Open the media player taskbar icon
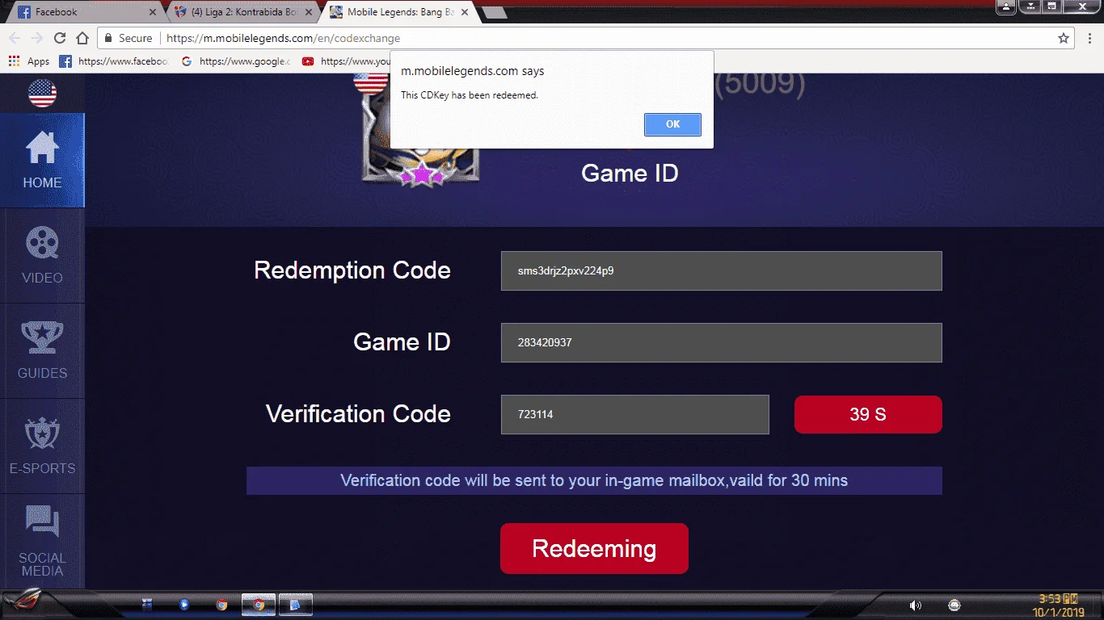 (x=184, y=604)
